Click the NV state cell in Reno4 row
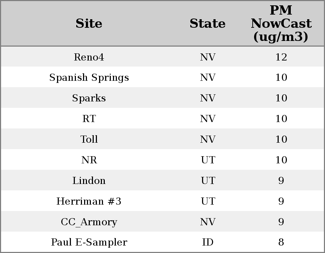 pyautogui.click(x=207, y=57)
